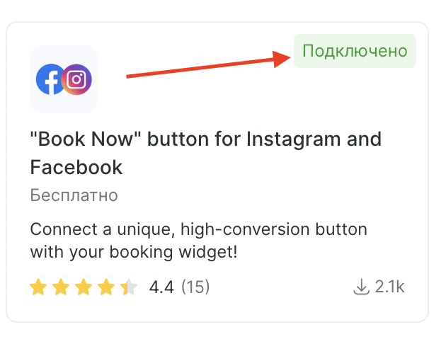This screenshot has height=344, width=446.
Task: Click the 2.1k installs count
Action: [389, 287]
